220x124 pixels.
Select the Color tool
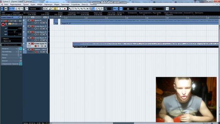(102, 9)
